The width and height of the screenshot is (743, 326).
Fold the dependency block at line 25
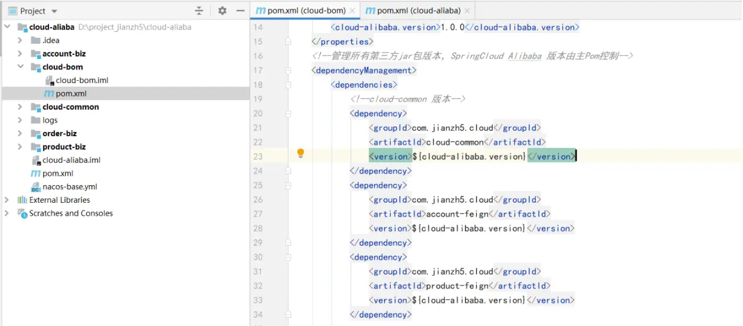coord(288,185)
